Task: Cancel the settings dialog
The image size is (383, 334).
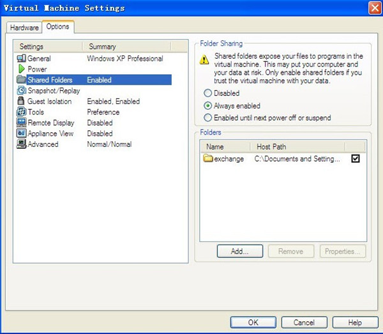Action: pos(304,323)
